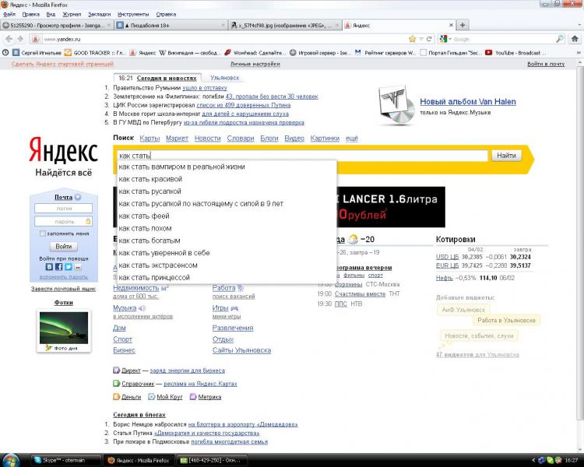Click 'Завести почтовый ящик' link
Screen dimensions: 584x467
[x=63, y=289]
